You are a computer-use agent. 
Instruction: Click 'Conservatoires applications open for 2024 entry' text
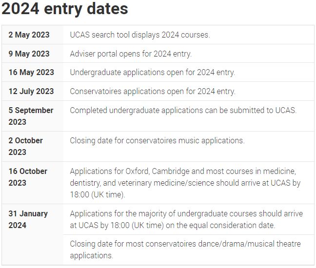coord(153,92)
